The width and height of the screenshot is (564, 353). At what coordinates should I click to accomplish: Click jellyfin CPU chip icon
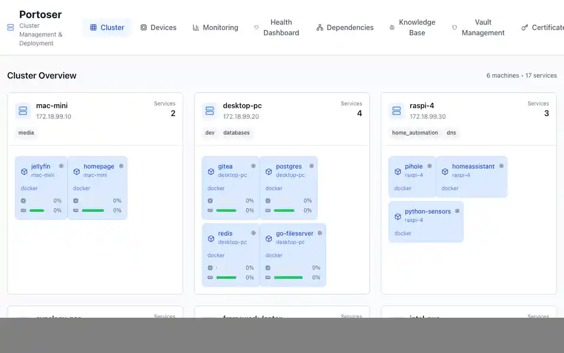click(x=23, y=201)
